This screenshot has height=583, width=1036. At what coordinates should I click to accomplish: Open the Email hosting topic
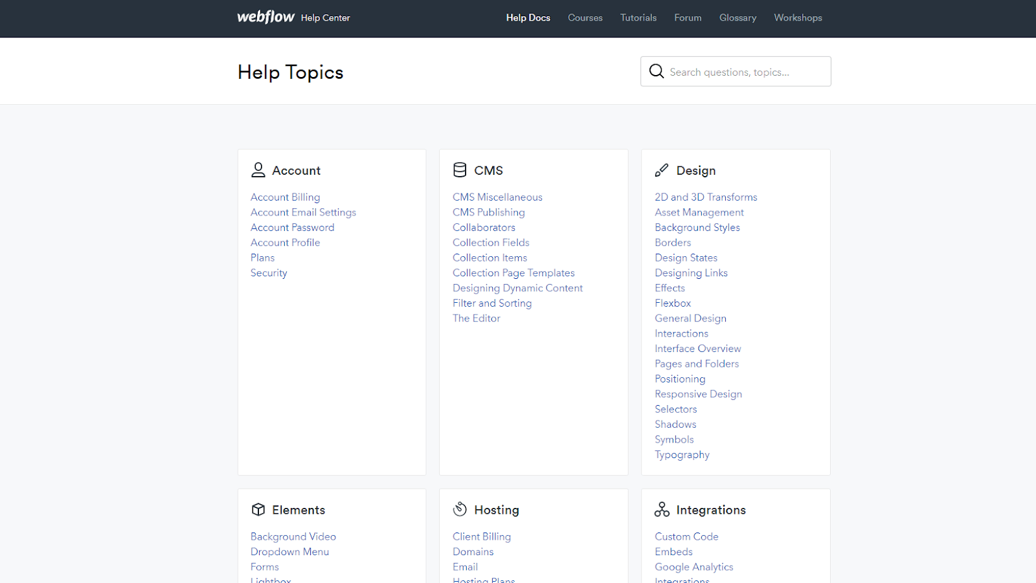pyautogui.click(x=465, y=567)
